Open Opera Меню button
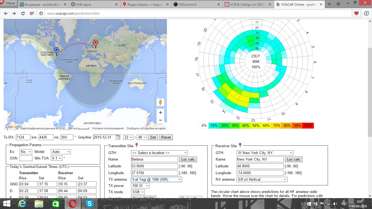372x209 pixels. point(8,4)
